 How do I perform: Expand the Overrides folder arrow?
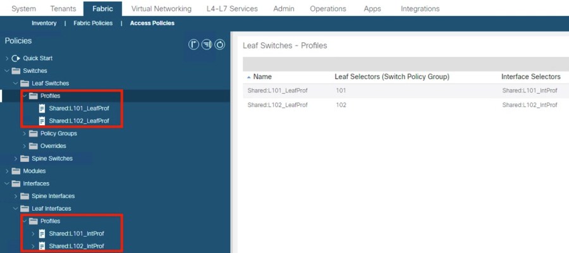(25, 146)
